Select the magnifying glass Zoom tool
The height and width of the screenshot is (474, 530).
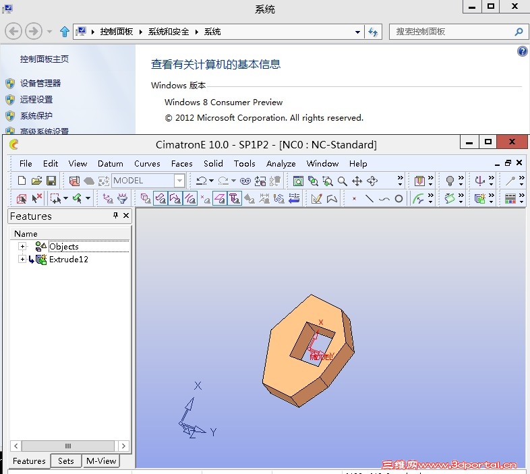click(x=343, y=181)
